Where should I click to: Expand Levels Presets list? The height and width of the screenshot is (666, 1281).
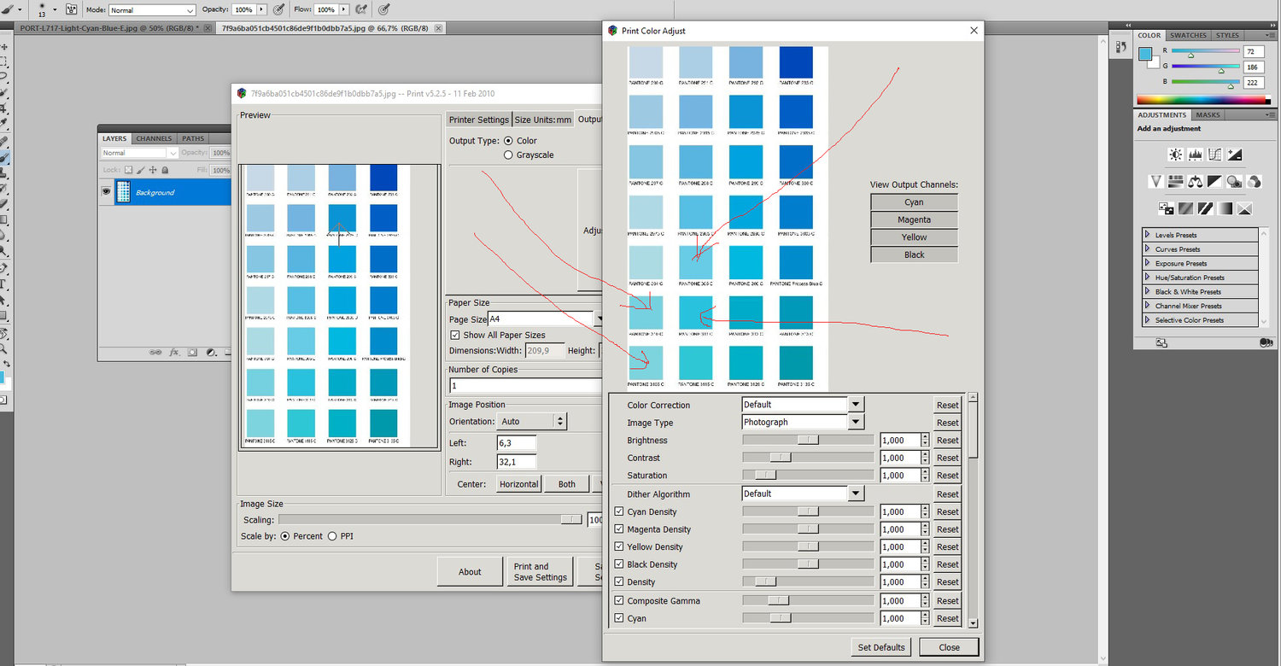point(1147,235)
